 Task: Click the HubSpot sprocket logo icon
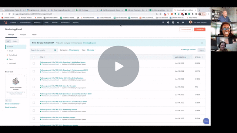tap(6, 23)
